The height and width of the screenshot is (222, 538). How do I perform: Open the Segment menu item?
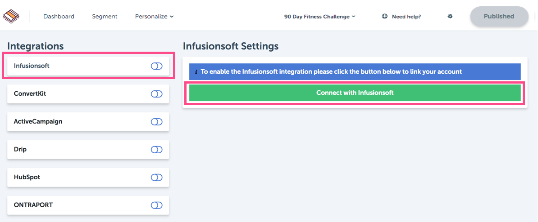(105, 17)
